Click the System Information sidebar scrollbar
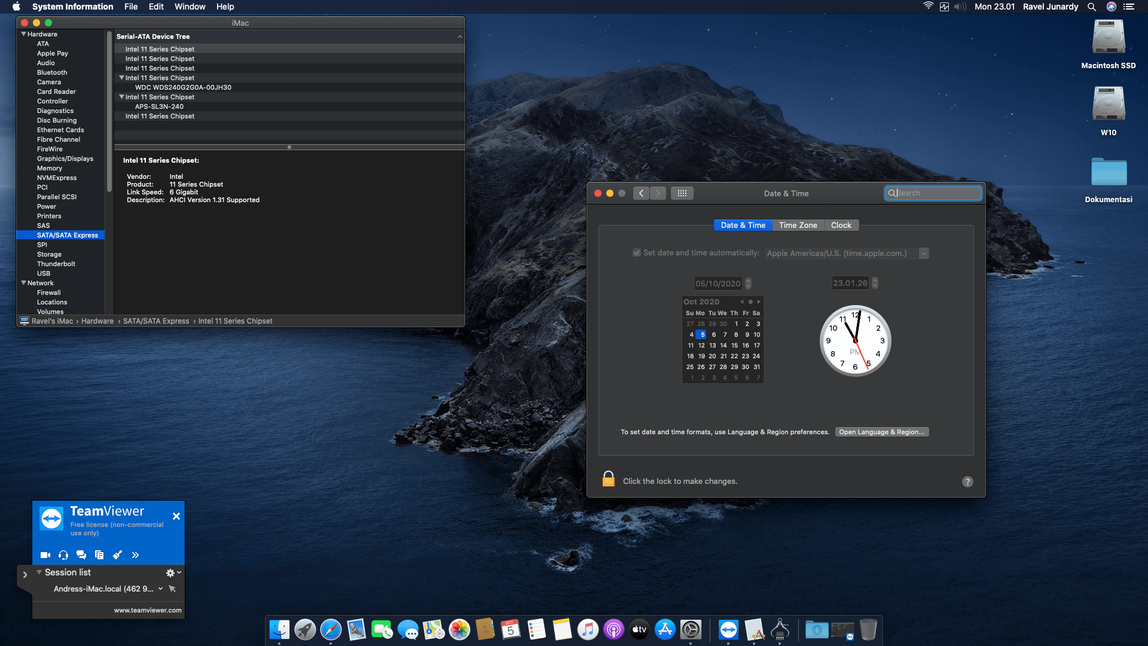This screenshot has height=646, width=1148. click(x=109, y=112)
